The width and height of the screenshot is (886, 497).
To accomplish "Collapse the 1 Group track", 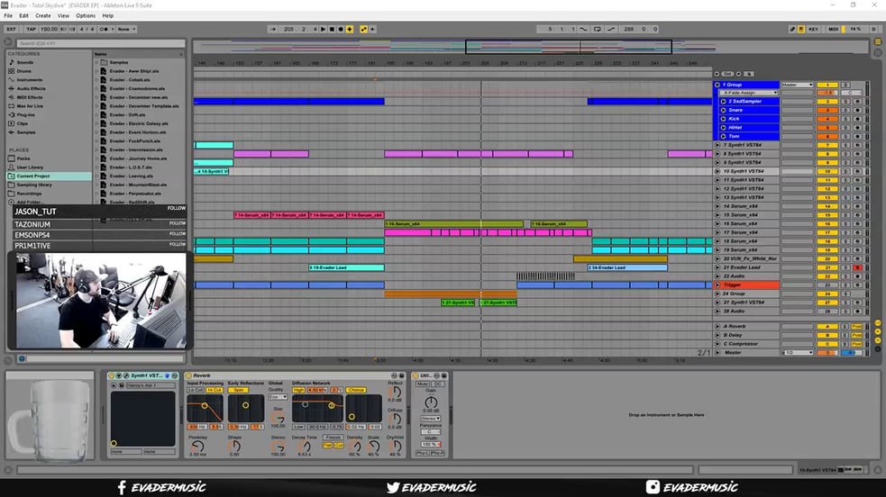I will [717, 85].
